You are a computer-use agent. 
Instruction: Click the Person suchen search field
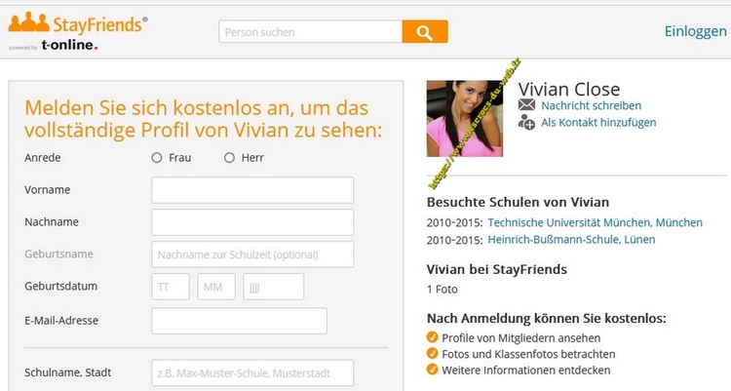310,32
